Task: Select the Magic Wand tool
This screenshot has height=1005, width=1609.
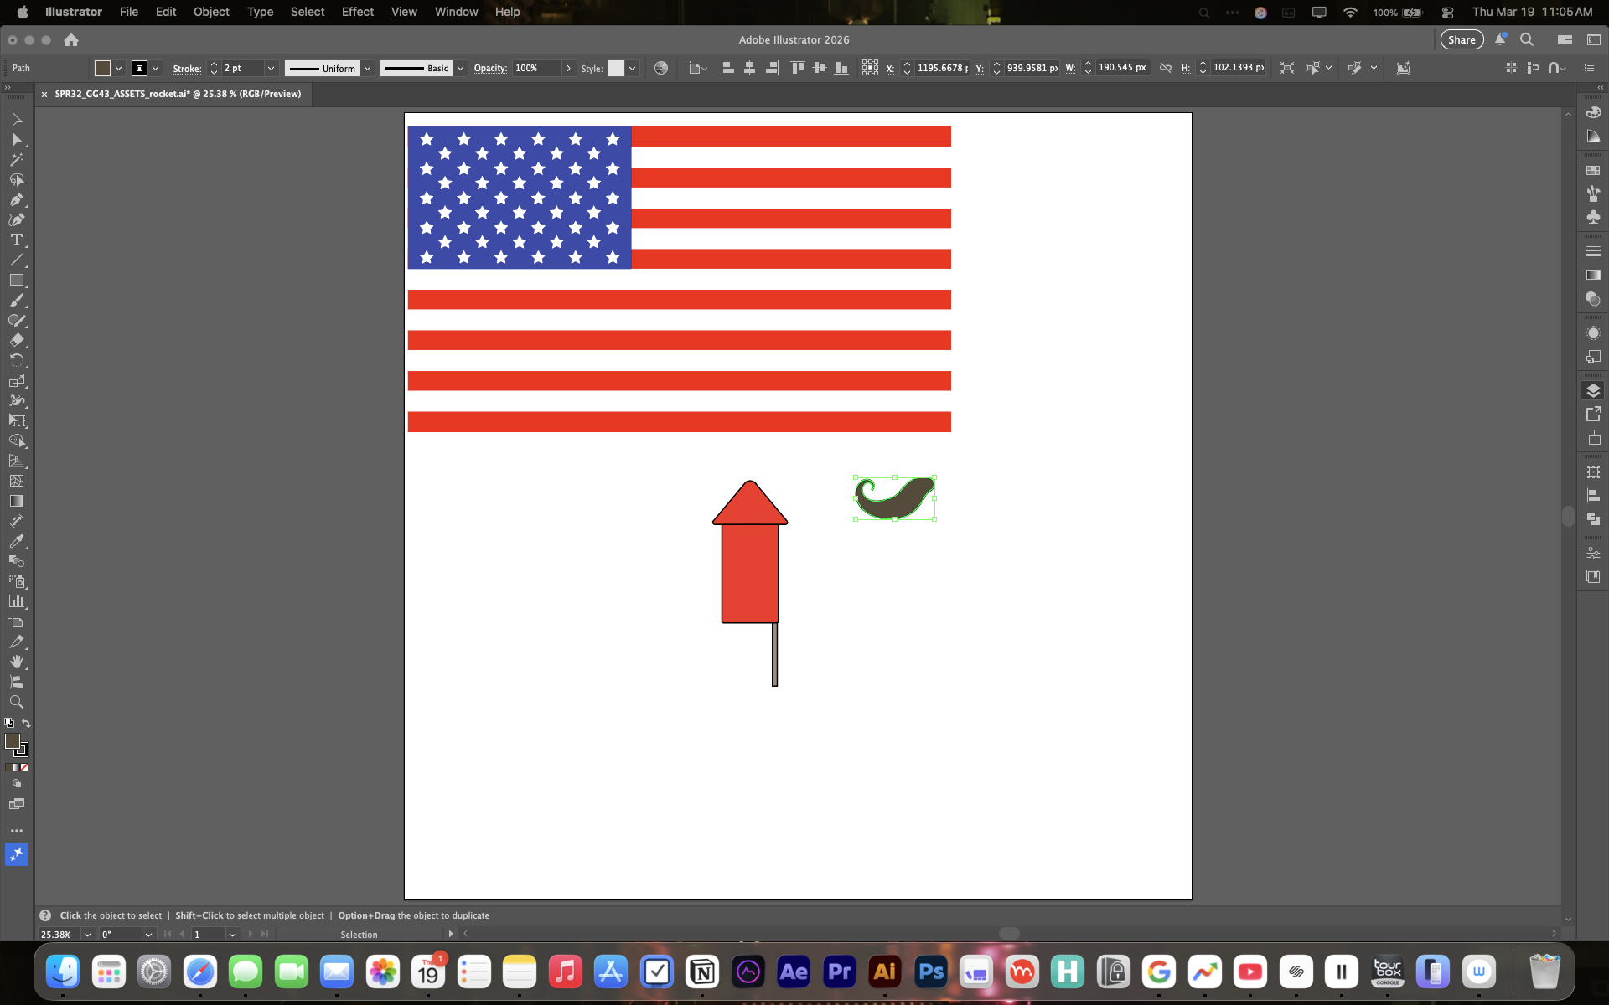Action: pyautogui.click(x=16, y=159)
